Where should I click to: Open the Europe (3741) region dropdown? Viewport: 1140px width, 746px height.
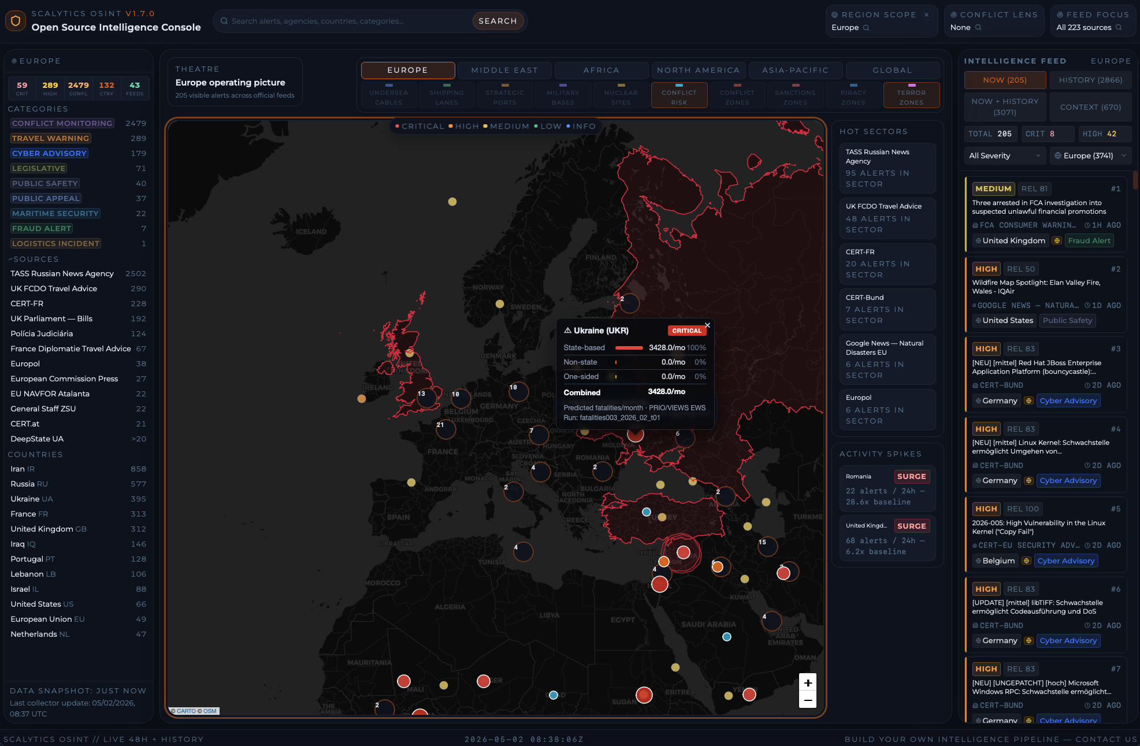1090,155
